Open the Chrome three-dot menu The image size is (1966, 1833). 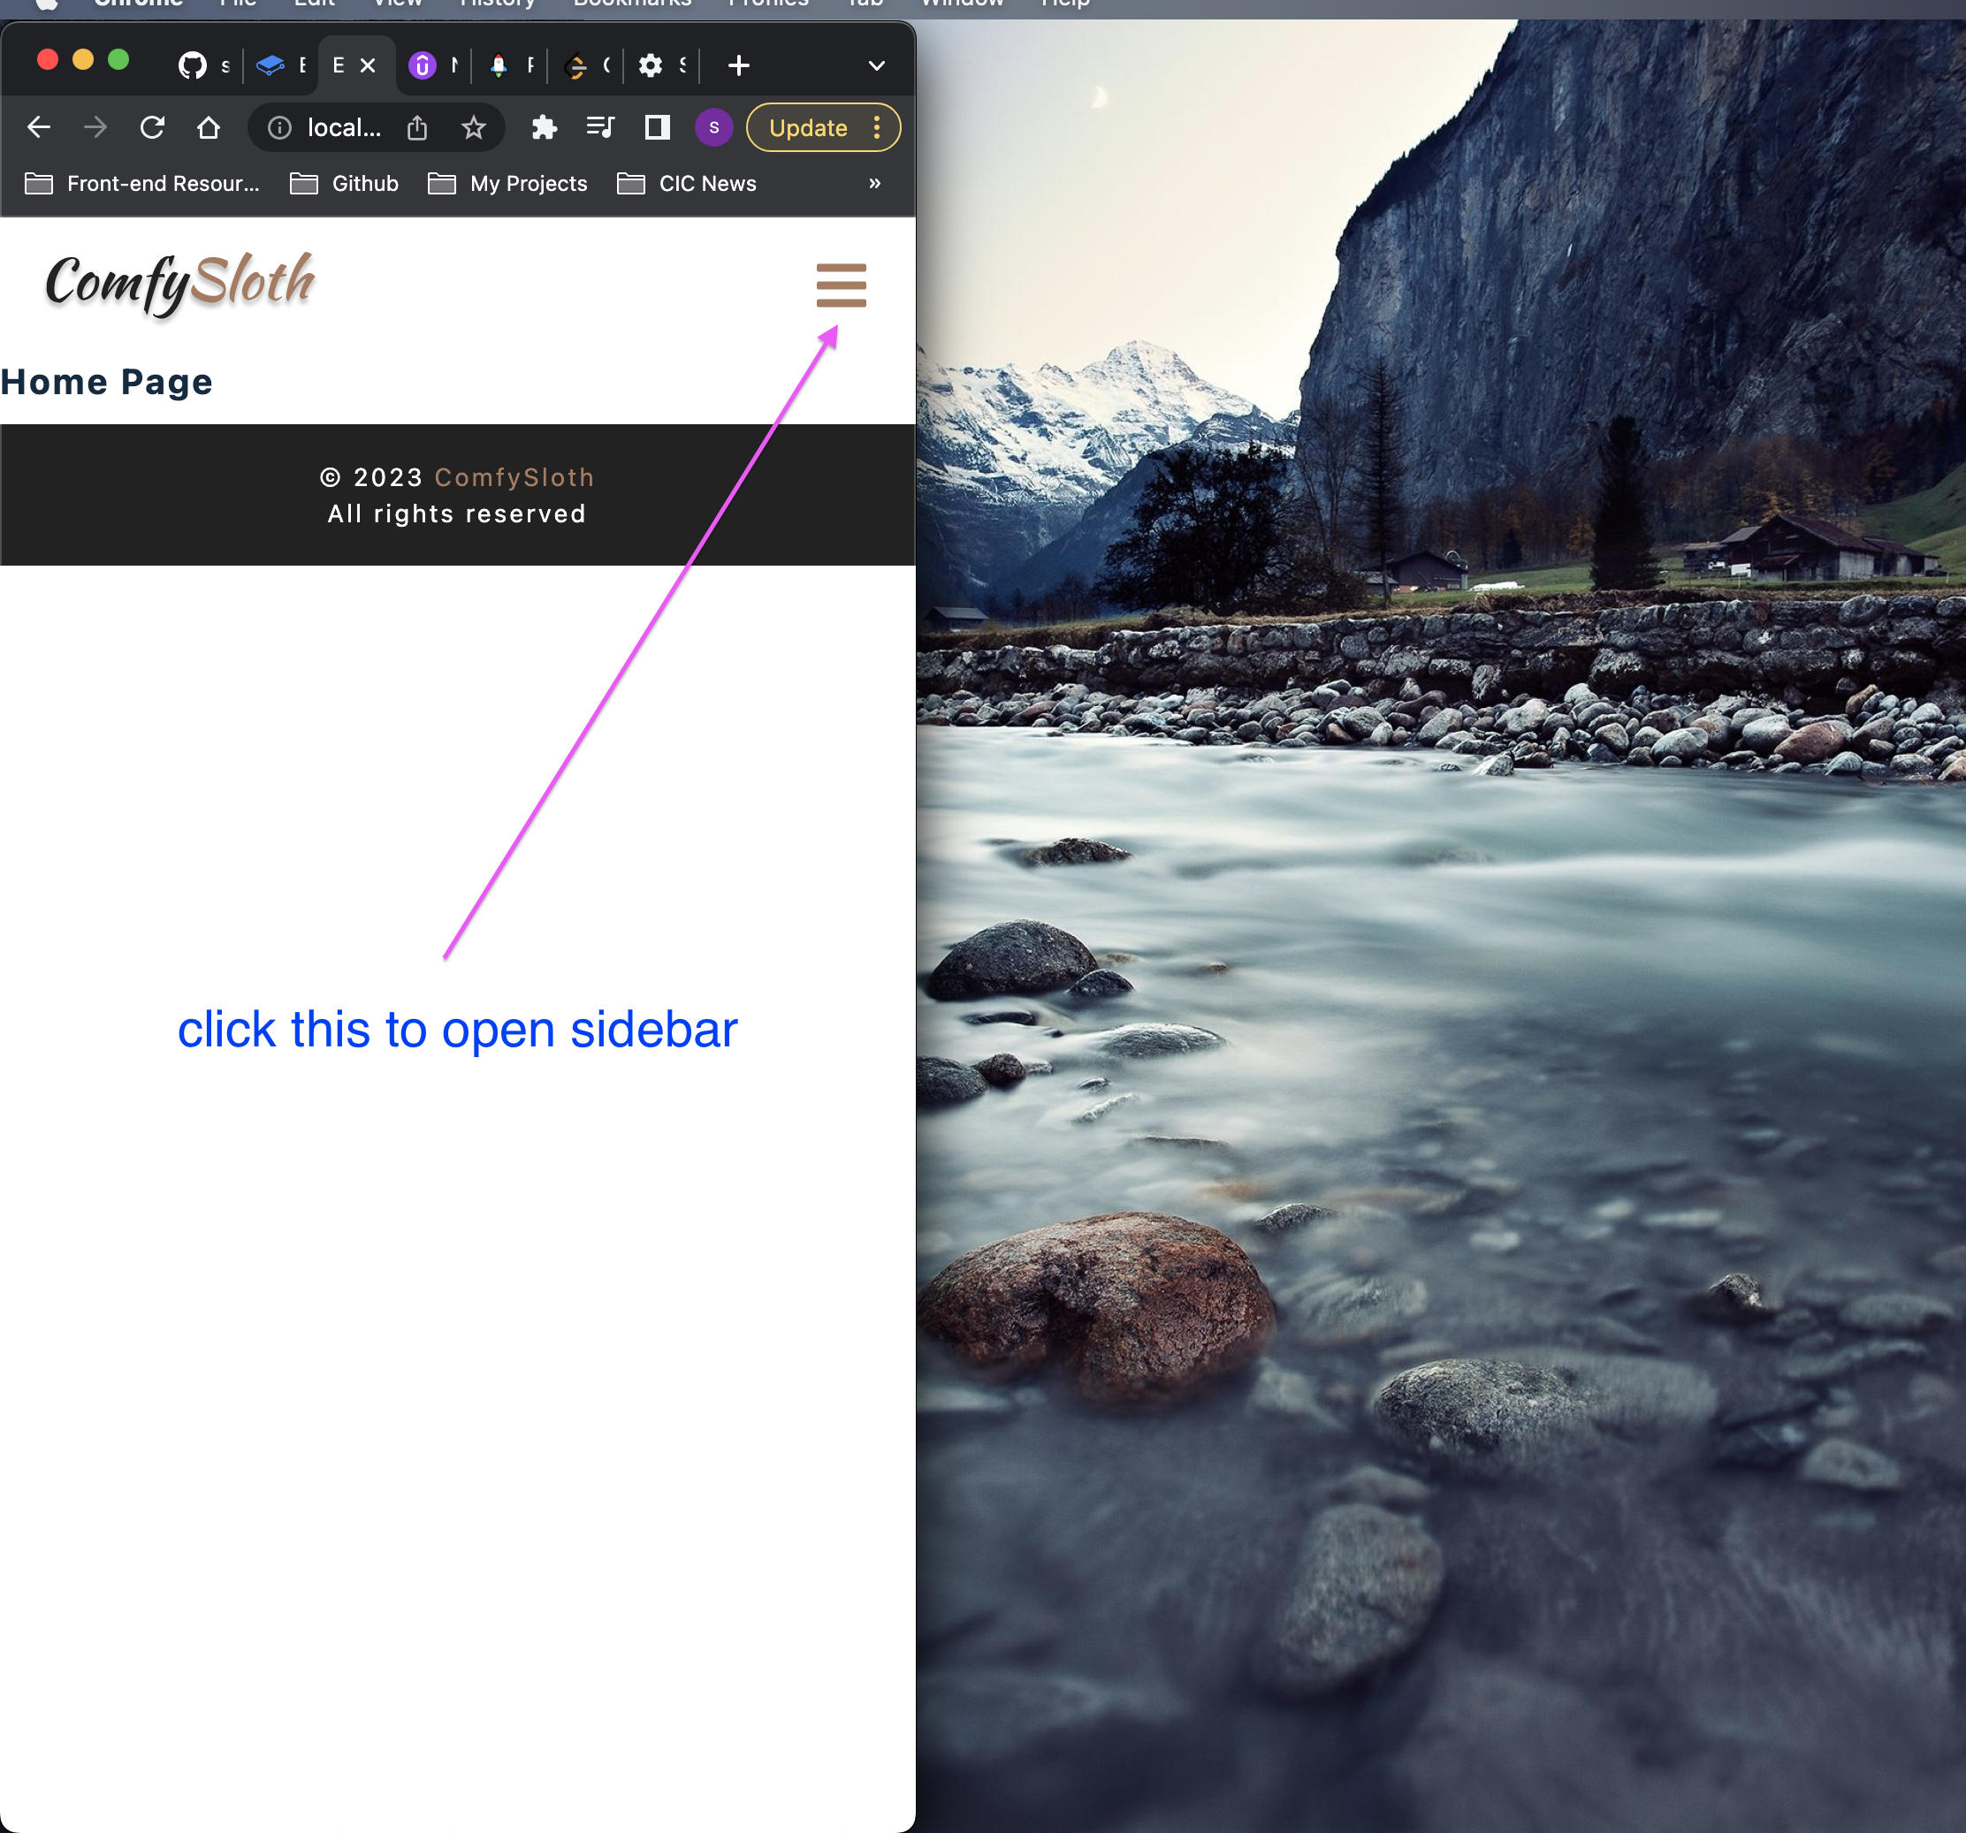pyautogui.click(x=877, y=127)
